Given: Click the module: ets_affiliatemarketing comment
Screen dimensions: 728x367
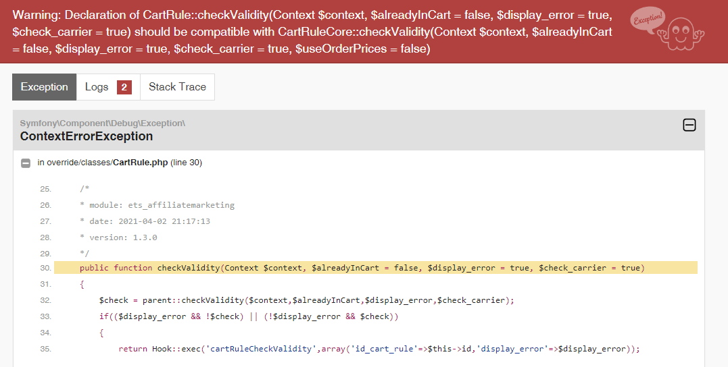Looking at the screenshot, I should [157, 205].
